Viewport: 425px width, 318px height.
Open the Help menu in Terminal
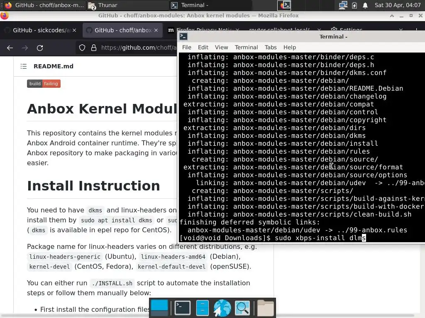tap(289, 47)
